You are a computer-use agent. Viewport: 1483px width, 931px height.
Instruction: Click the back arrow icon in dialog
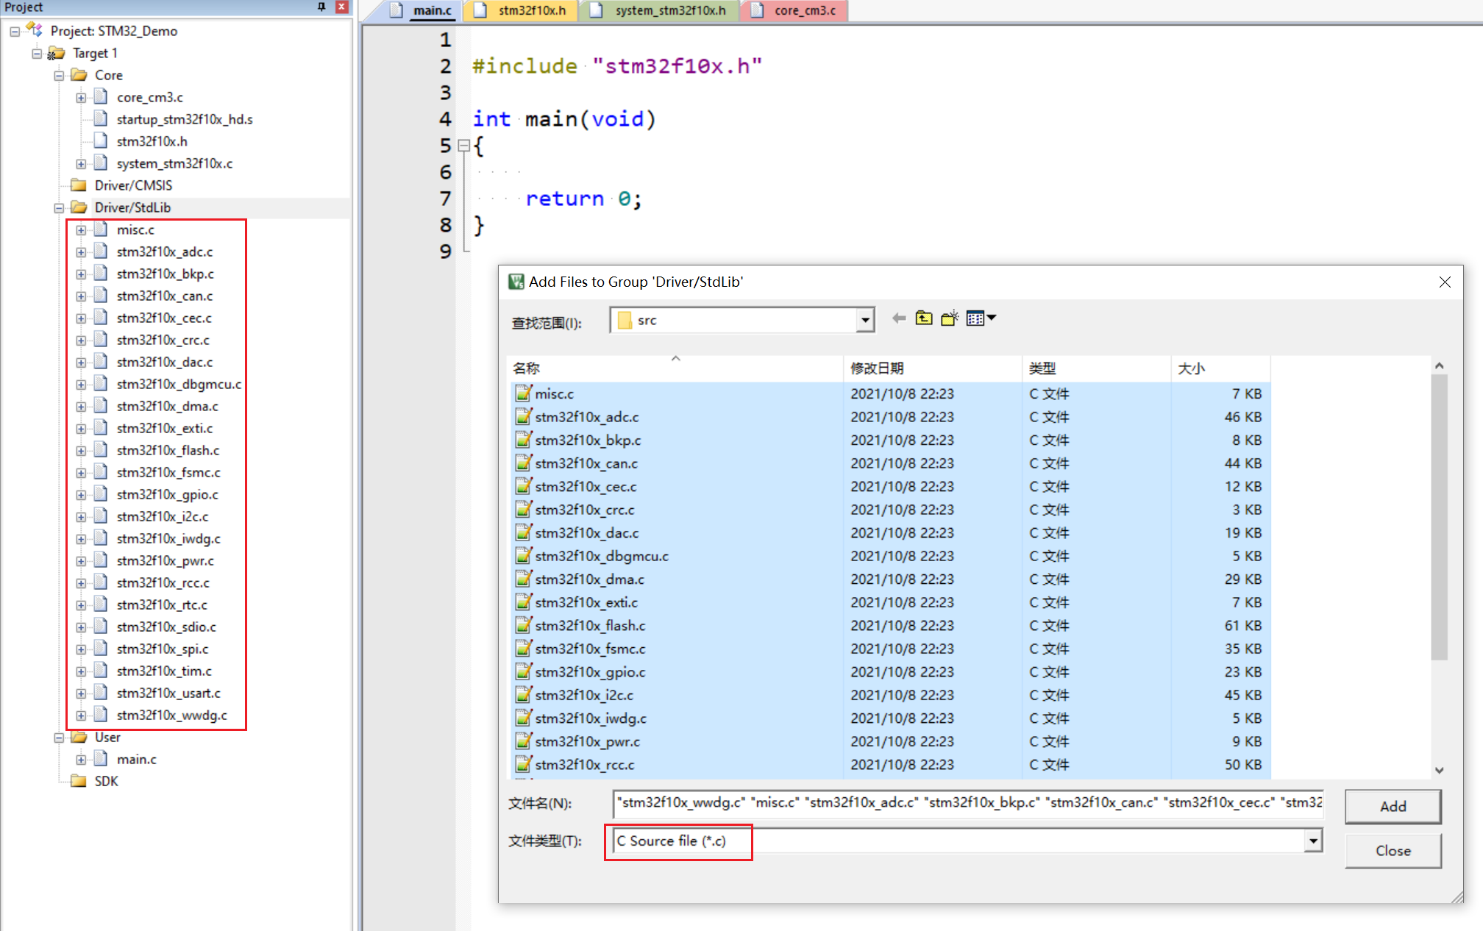[898, 318]
